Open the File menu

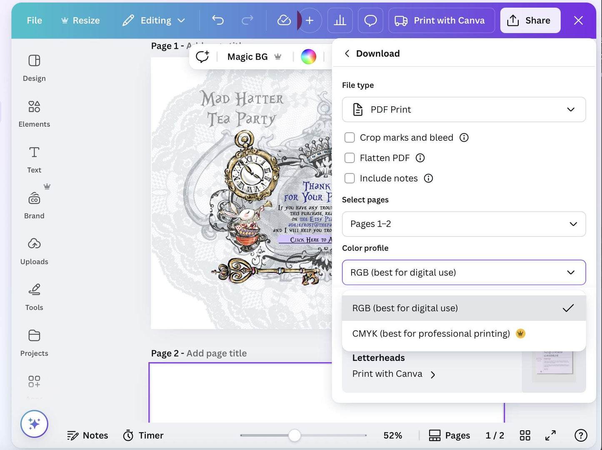[x=34, y=20]
